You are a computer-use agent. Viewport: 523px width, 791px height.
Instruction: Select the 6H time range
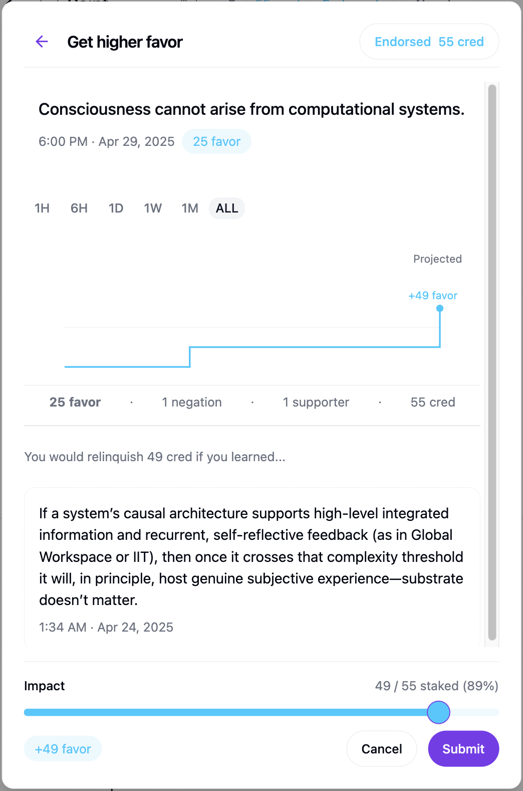(x=79, y=208)
